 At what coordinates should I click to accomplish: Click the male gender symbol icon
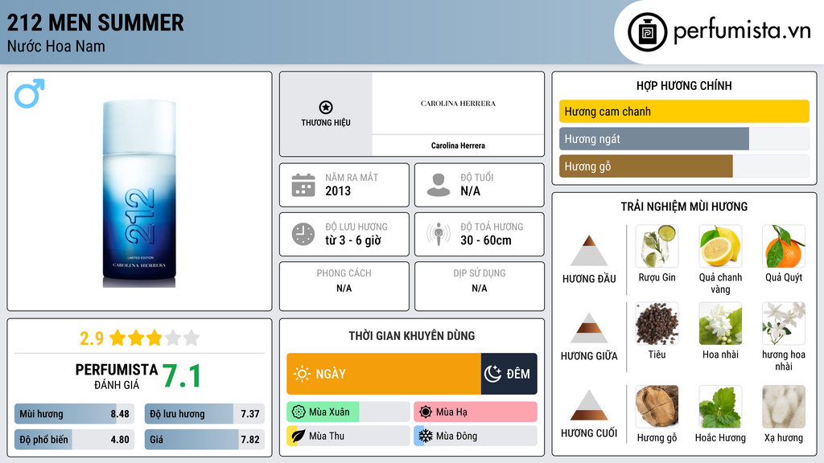point(29,93)
